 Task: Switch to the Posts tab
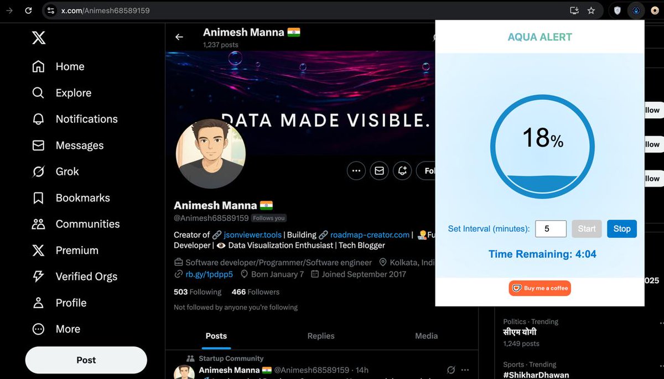[x=216, y=336]
